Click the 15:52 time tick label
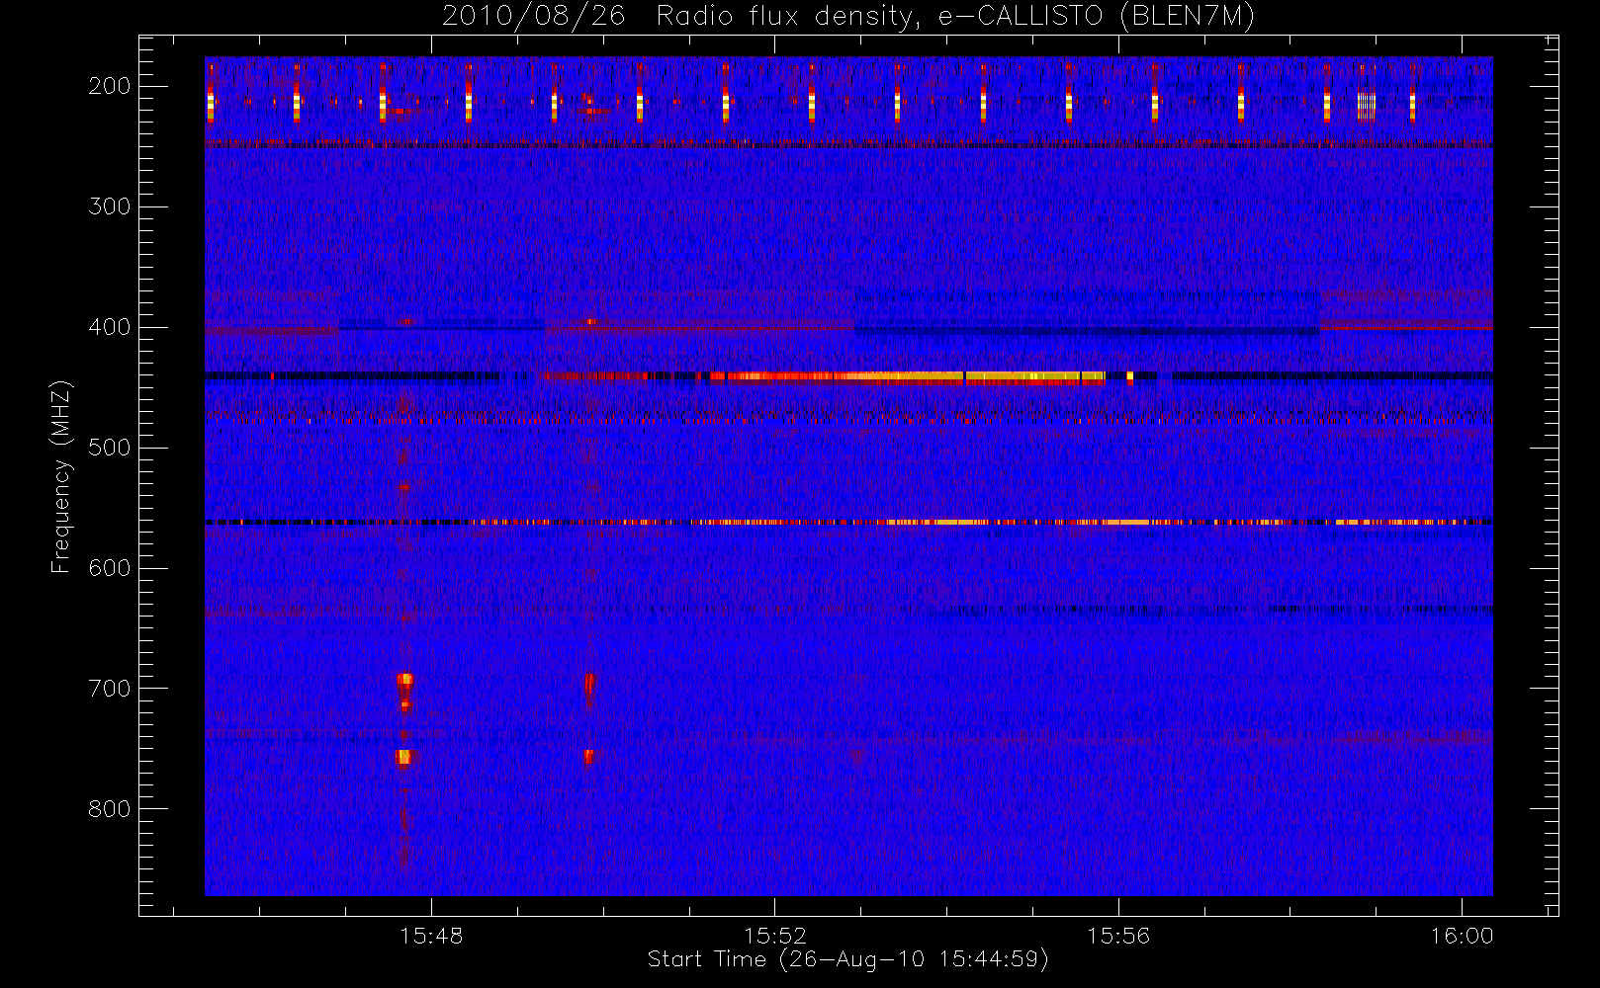1600x988 pixels. coord(775,936)
